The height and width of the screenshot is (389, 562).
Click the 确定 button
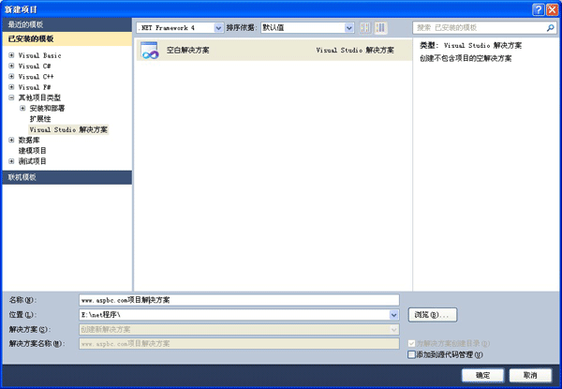pos(482,375)
